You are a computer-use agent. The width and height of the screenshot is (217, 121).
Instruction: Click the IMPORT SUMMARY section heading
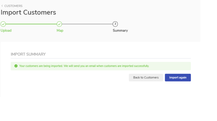28,54
